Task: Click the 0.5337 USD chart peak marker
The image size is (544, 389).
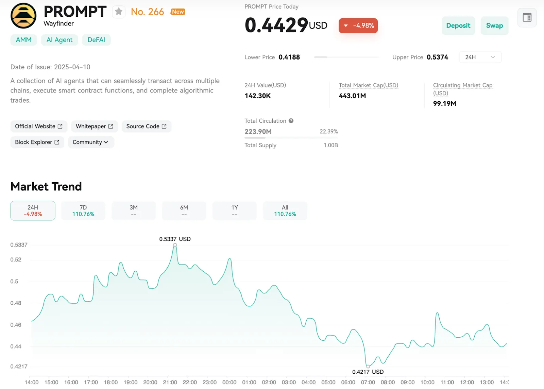Action: (x=175, y=245)
